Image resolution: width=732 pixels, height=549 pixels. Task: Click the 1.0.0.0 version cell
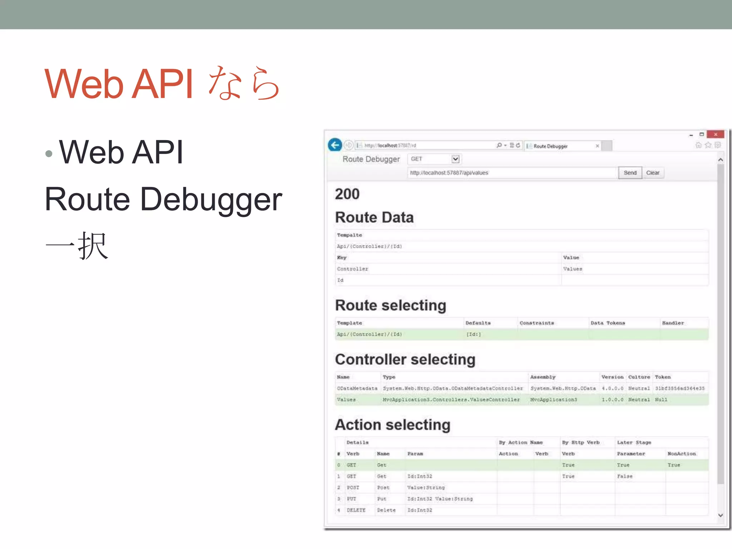tap(613, 400)
